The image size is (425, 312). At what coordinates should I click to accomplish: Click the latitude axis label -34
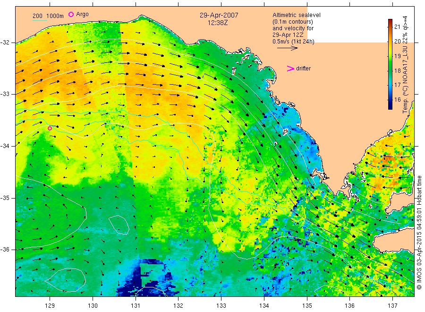pyautogui.click(x=5, y=146)
